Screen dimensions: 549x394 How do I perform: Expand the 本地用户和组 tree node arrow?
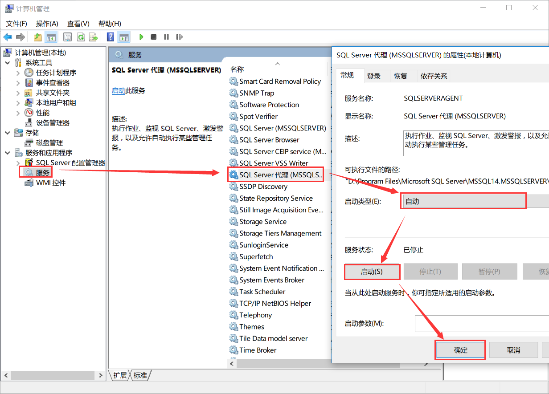click(x=18, y=103)
